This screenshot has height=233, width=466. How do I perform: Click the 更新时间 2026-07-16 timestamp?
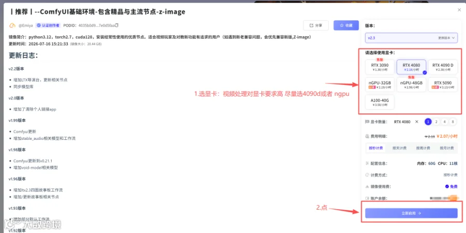point(39,43)
